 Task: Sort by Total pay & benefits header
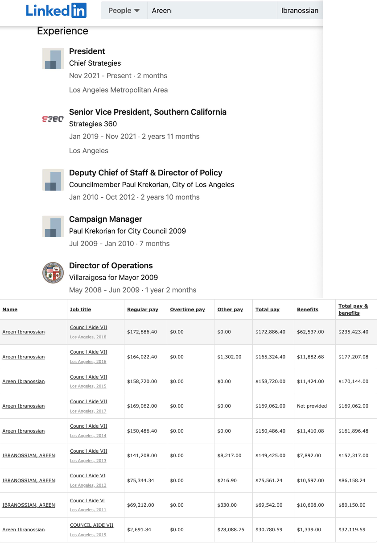click(353, 309)
